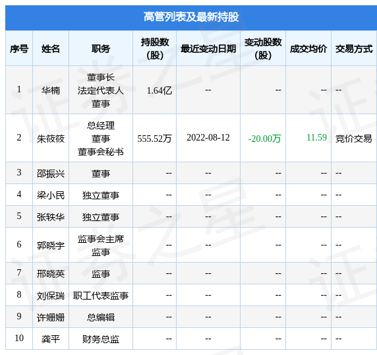Select the 姓名 column header
Image resolution: width=377 pixels, height=355 pixels.
click(x=51, y=49)
